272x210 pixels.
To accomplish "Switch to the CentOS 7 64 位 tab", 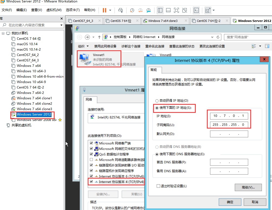I will click(x=122, y=21).
